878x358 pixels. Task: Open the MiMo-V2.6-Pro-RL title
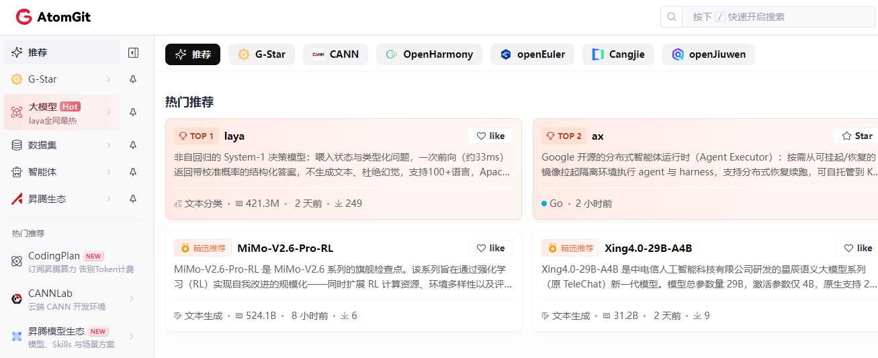coord(286,248)
